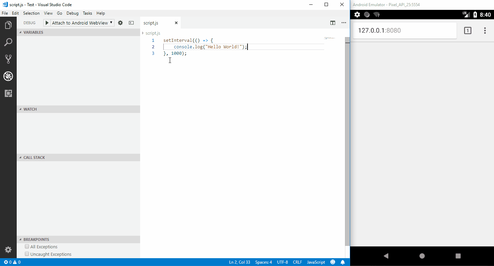This screenshot has height=266, width=494.
Task: Split the editor with split icon
Action: (x=333, y=23)
